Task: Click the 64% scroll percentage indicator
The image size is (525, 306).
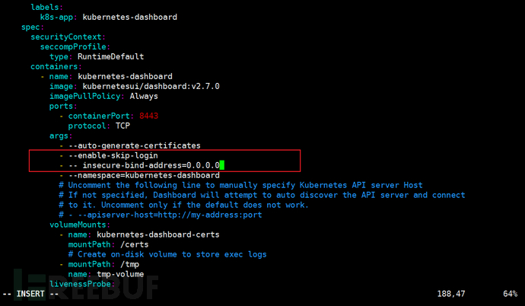Action: 511,294
